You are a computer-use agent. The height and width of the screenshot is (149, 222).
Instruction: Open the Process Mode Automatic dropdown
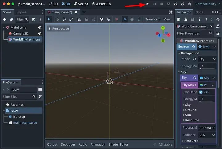(207, 128)
